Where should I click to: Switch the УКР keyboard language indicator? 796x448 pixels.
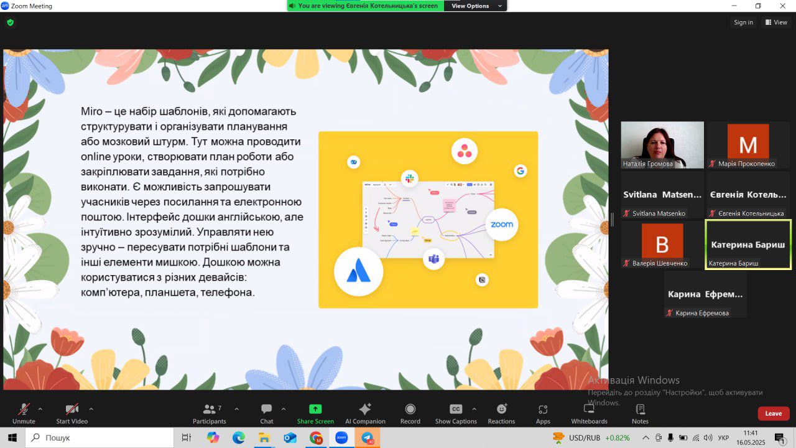coord(723,437)
